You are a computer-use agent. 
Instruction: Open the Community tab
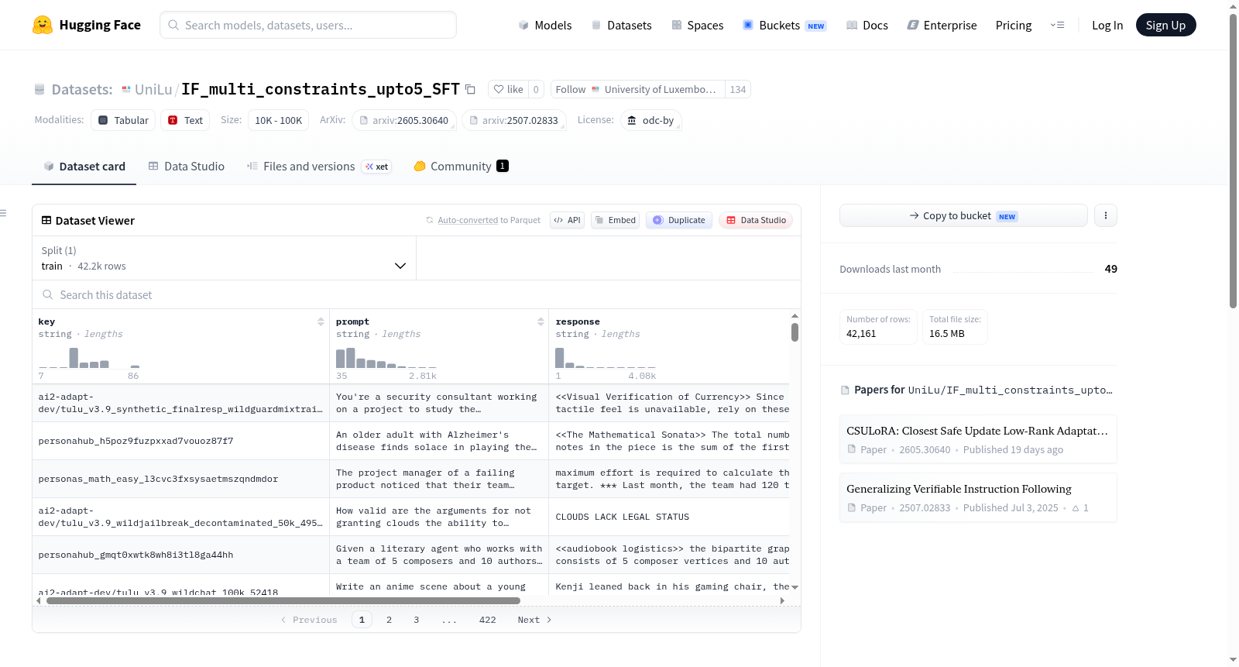[x=461, y=167]
